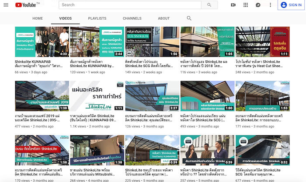The width and height of the screenshot is (306, 182).
Task: Click video title mentioning 2018 installations
Action: (x=204, y=64)
